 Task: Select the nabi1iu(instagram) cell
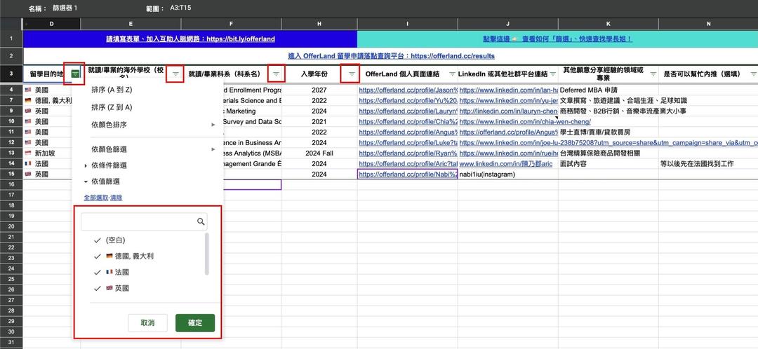[507, 174]
